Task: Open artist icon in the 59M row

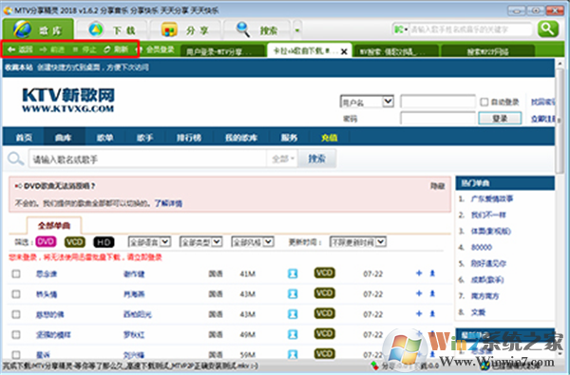Action: (x=293, y=354)
